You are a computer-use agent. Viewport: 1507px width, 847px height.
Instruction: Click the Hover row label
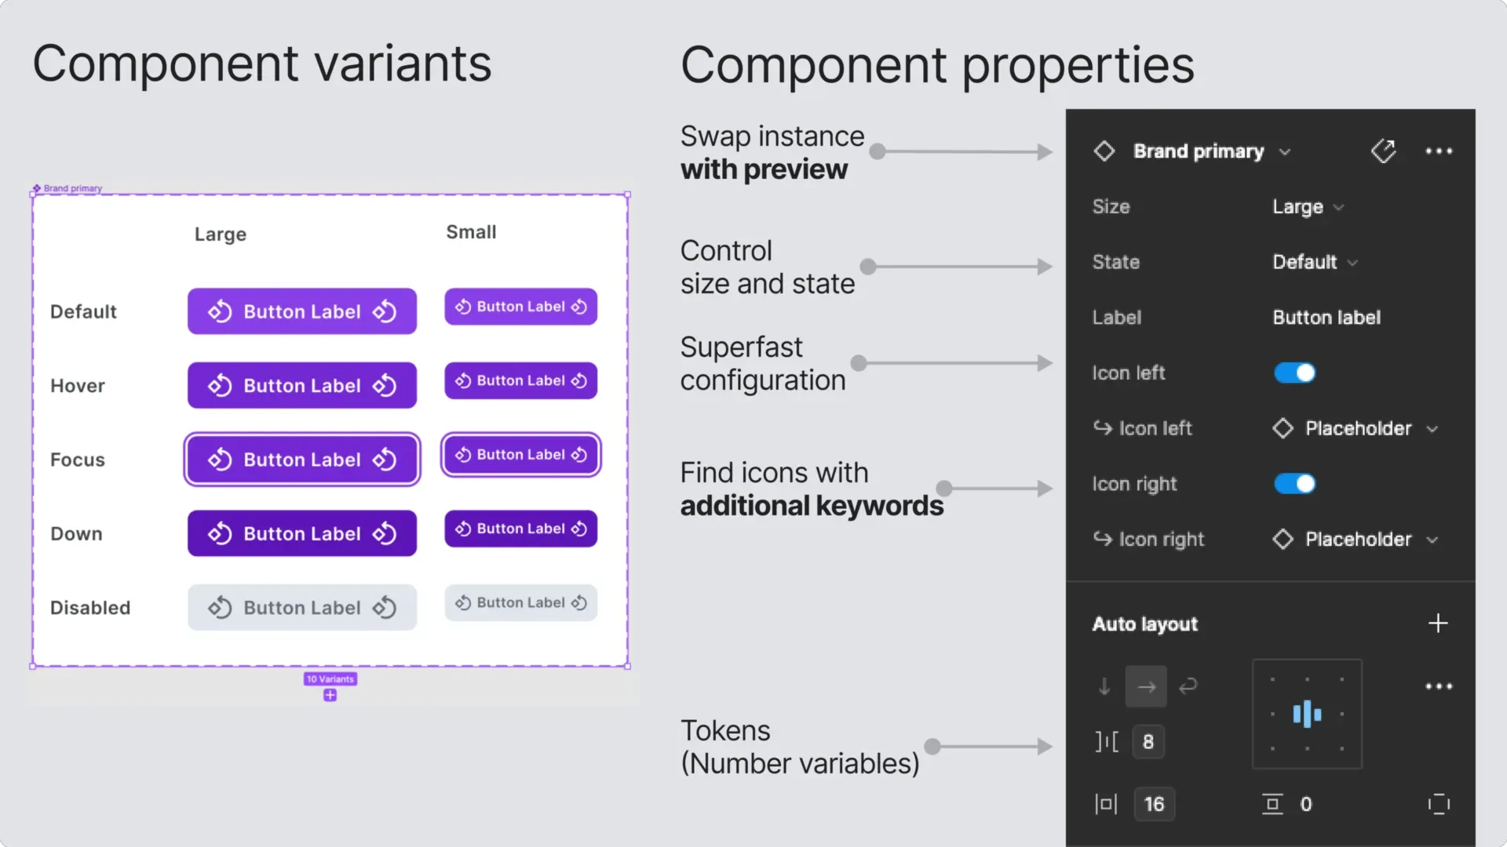pos(78,386)
